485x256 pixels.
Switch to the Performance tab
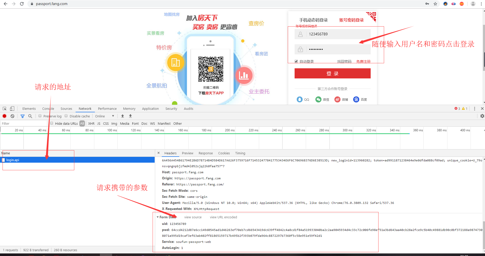pyautogui.click(x=107, y=109)
